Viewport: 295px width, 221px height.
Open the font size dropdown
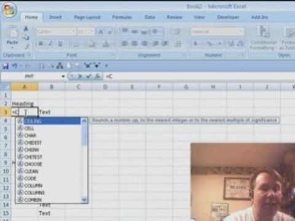click(92, 32)
